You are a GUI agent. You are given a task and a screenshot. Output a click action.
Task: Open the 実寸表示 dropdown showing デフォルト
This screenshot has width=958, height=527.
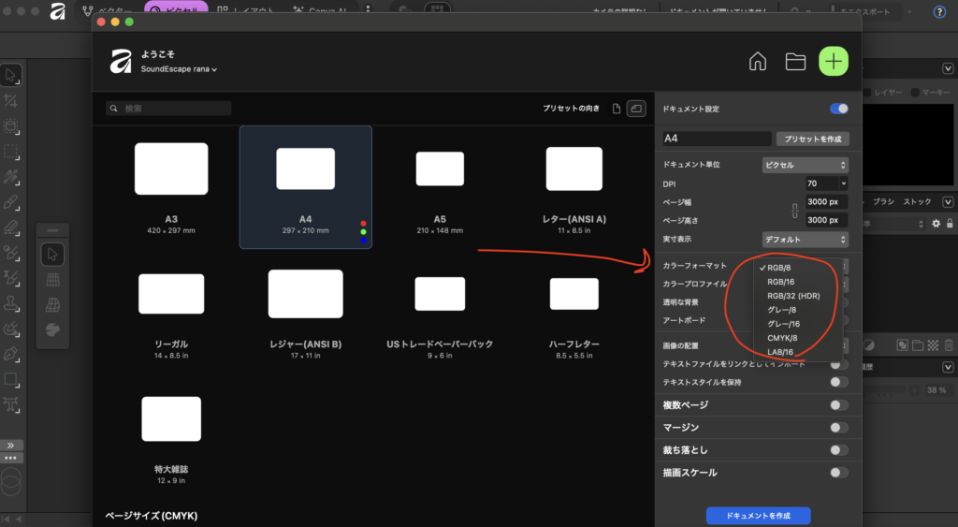click(x=805, y=239)
